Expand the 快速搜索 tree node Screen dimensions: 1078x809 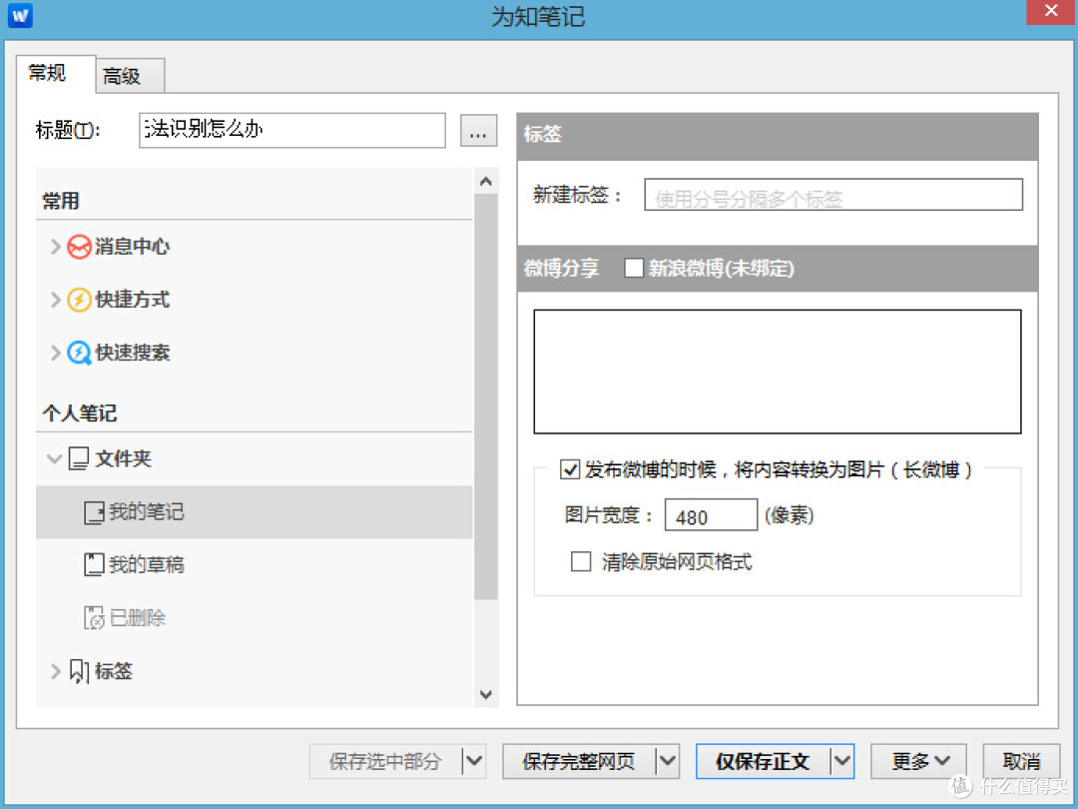click(55, 353)
